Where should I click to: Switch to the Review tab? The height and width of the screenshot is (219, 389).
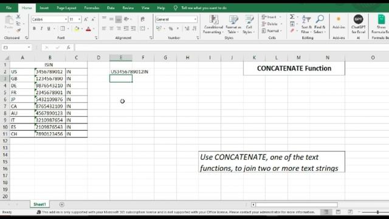point(128,8)
